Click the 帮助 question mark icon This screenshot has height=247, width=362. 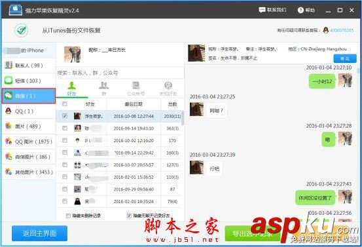click(300, 10)
